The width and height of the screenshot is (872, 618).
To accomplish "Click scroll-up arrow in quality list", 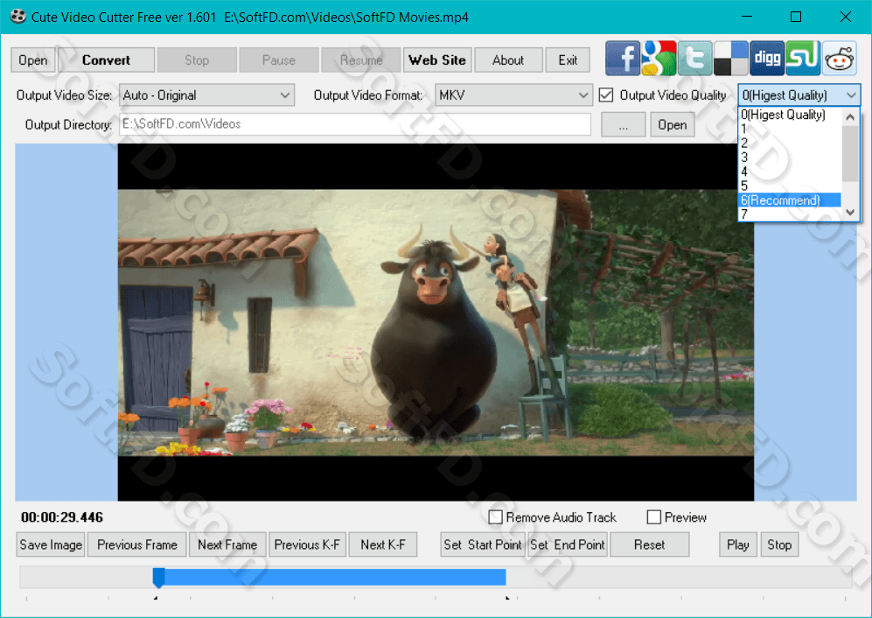I will pyautogui.click(x=850, y=117).
